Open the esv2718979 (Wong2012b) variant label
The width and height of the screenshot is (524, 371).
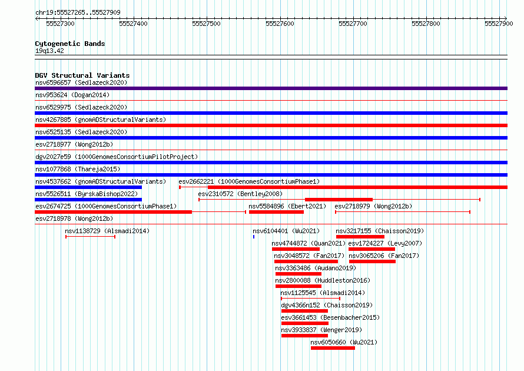click(x=373, y=206)
